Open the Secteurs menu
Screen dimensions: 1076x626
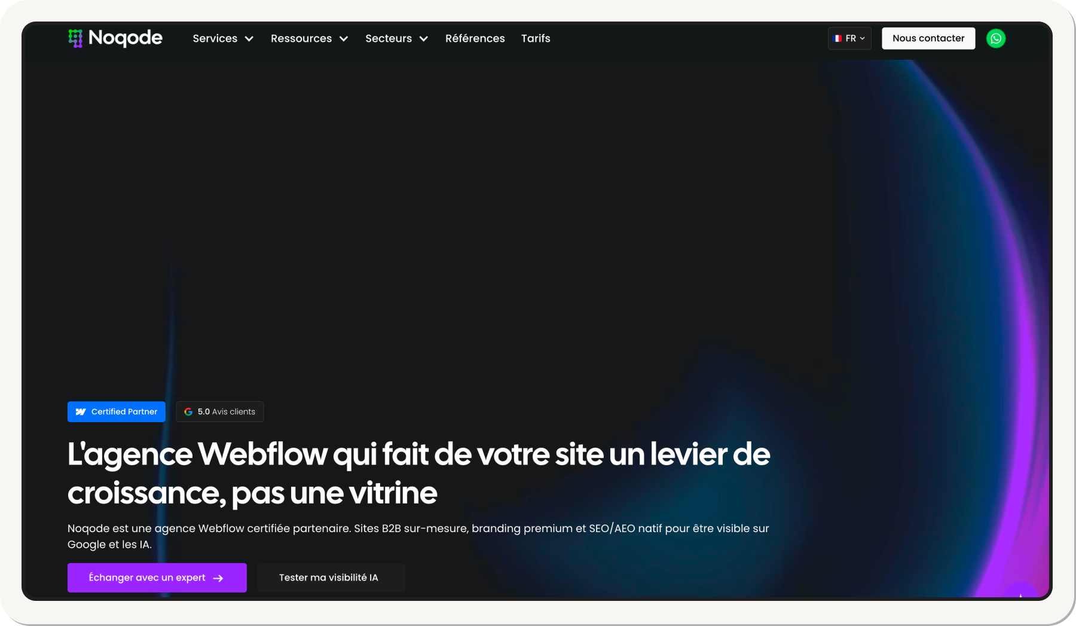[396, 38]
